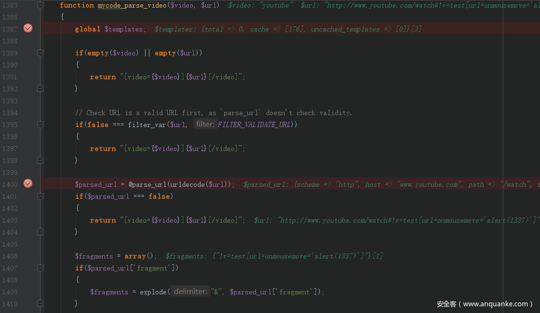
Task: Click the $templates variable on line 1387
Action: [124, 29]
